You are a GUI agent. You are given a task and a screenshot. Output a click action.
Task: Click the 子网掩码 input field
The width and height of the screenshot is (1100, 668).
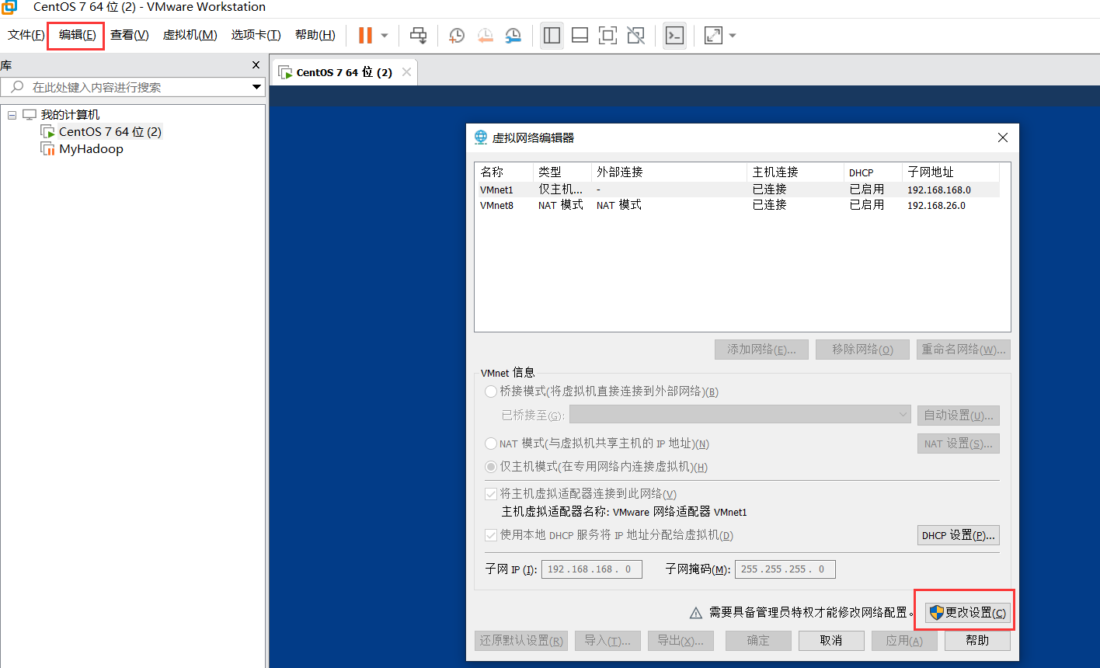coord(785,569)
